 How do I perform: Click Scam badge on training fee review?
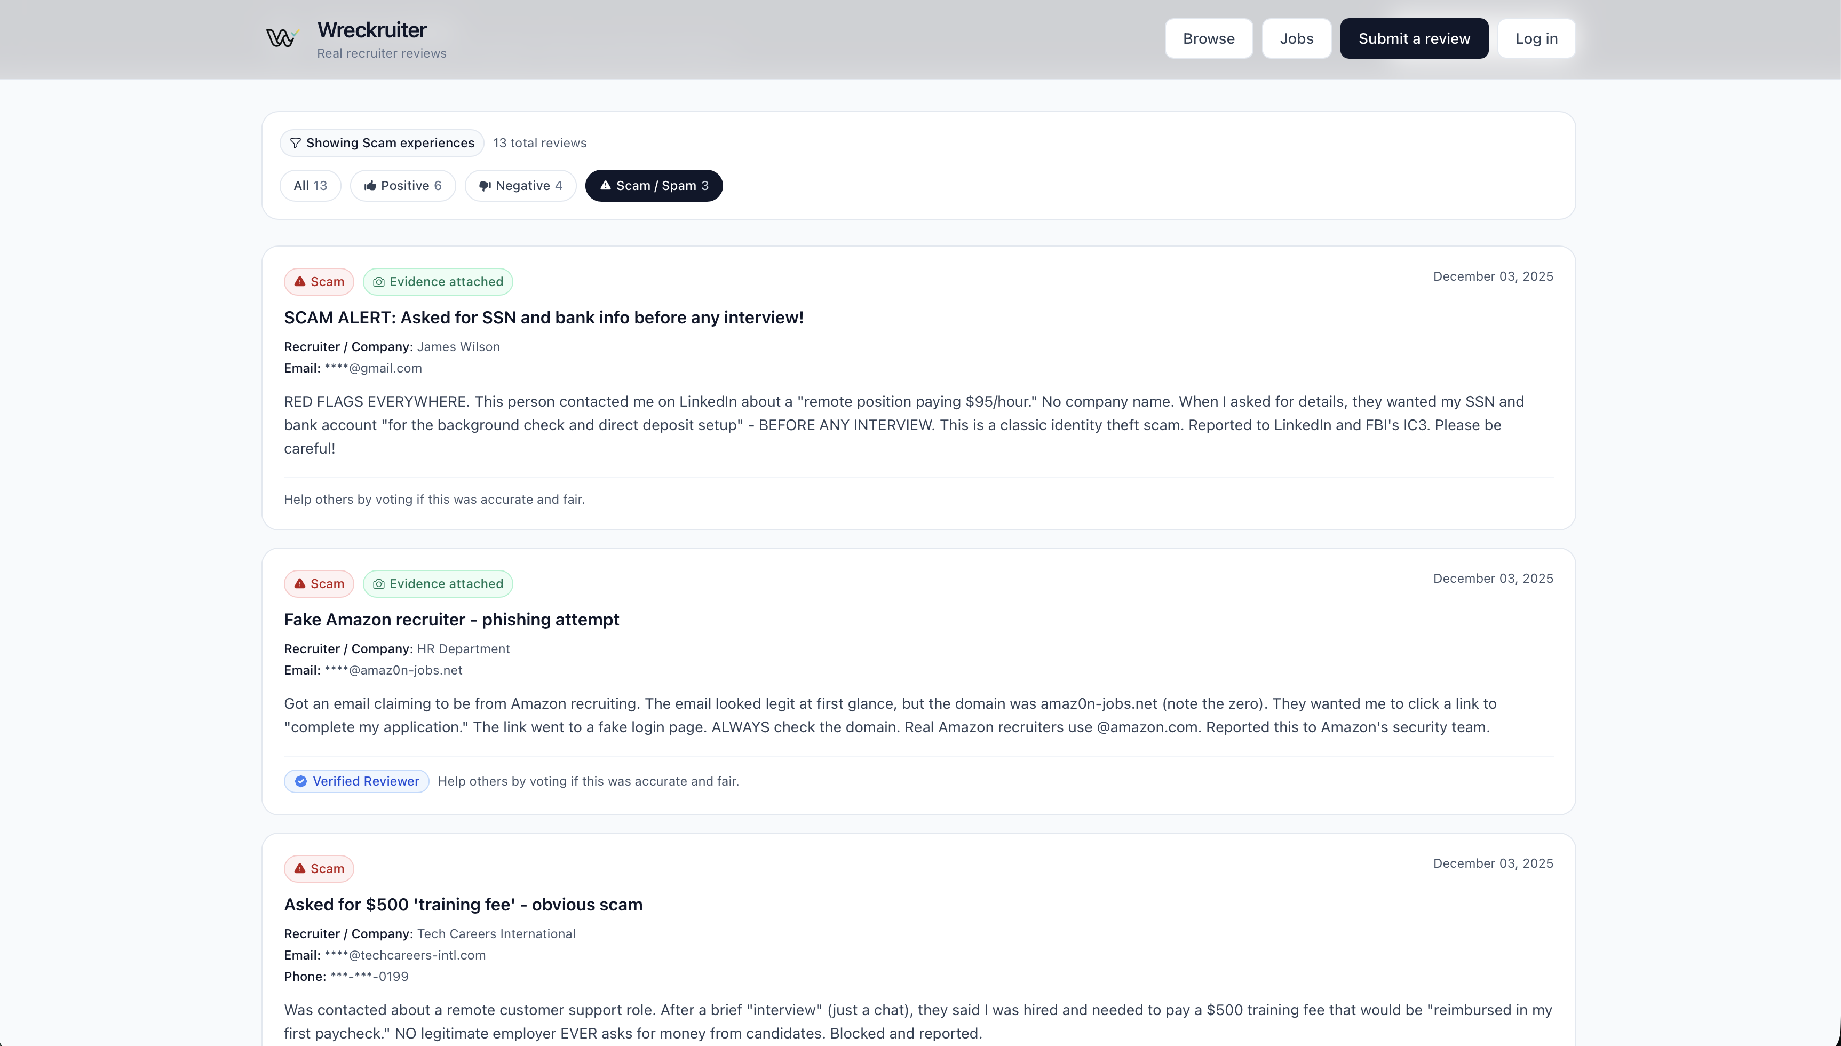click(x=319, y=869)
